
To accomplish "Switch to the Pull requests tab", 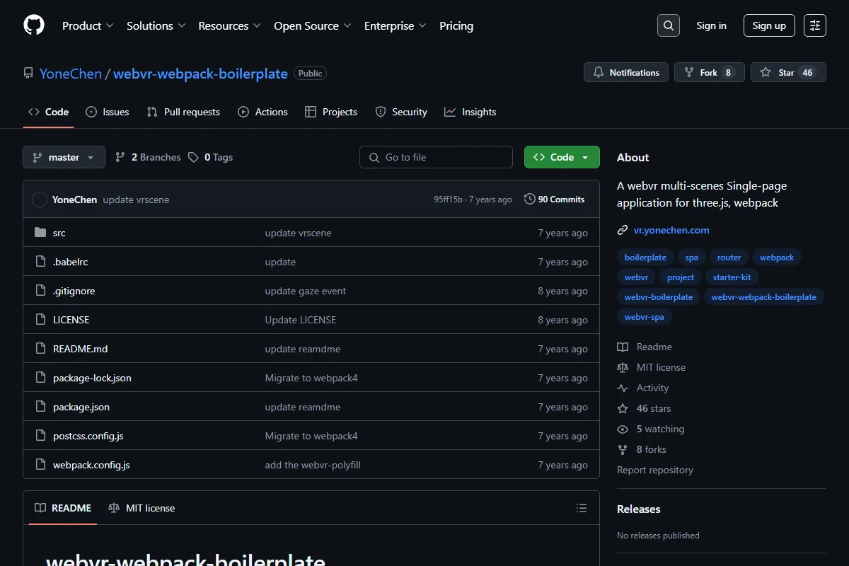I will 183,112.
